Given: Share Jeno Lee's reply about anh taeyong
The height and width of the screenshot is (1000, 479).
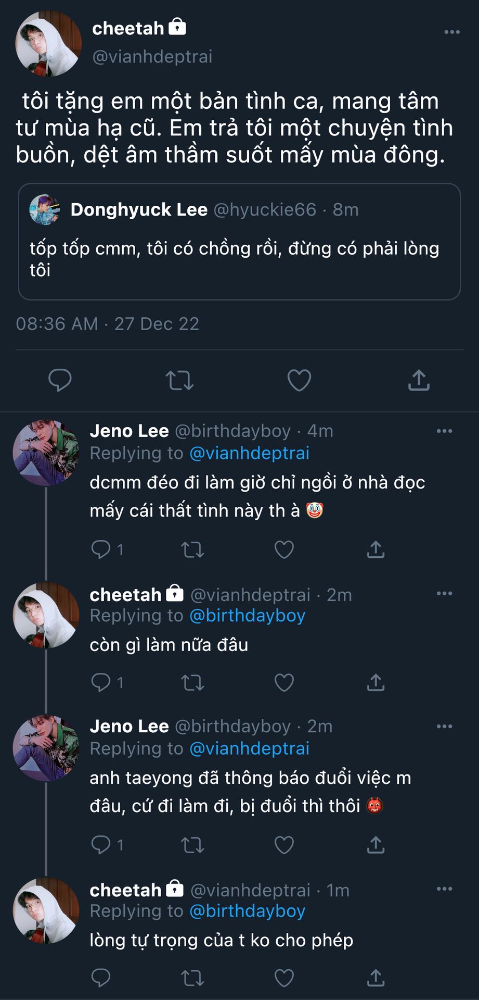Looking at the screenshot, I should tap(376, 845).
